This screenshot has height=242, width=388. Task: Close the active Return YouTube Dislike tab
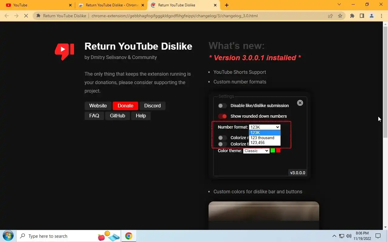215,5
